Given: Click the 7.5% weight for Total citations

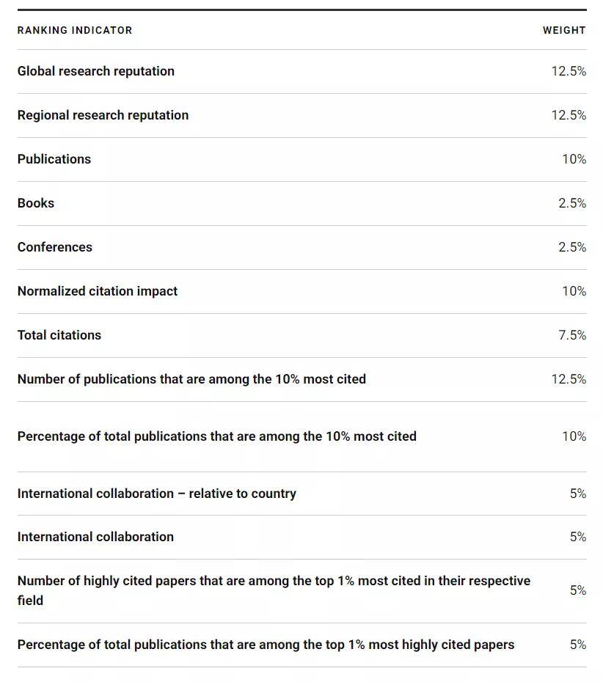Looking at the screenshot, I should click(x=571, y=335).
